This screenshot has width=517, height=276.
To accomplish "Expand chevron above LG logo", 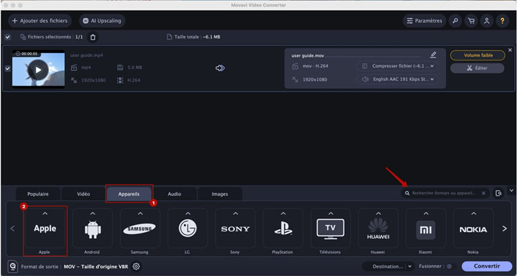I will [187, 213].
